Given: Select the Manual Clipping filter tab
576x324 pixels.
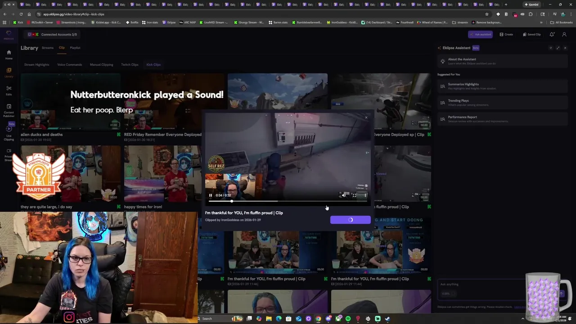Looking at the screenshot, I should coord(101,65).
